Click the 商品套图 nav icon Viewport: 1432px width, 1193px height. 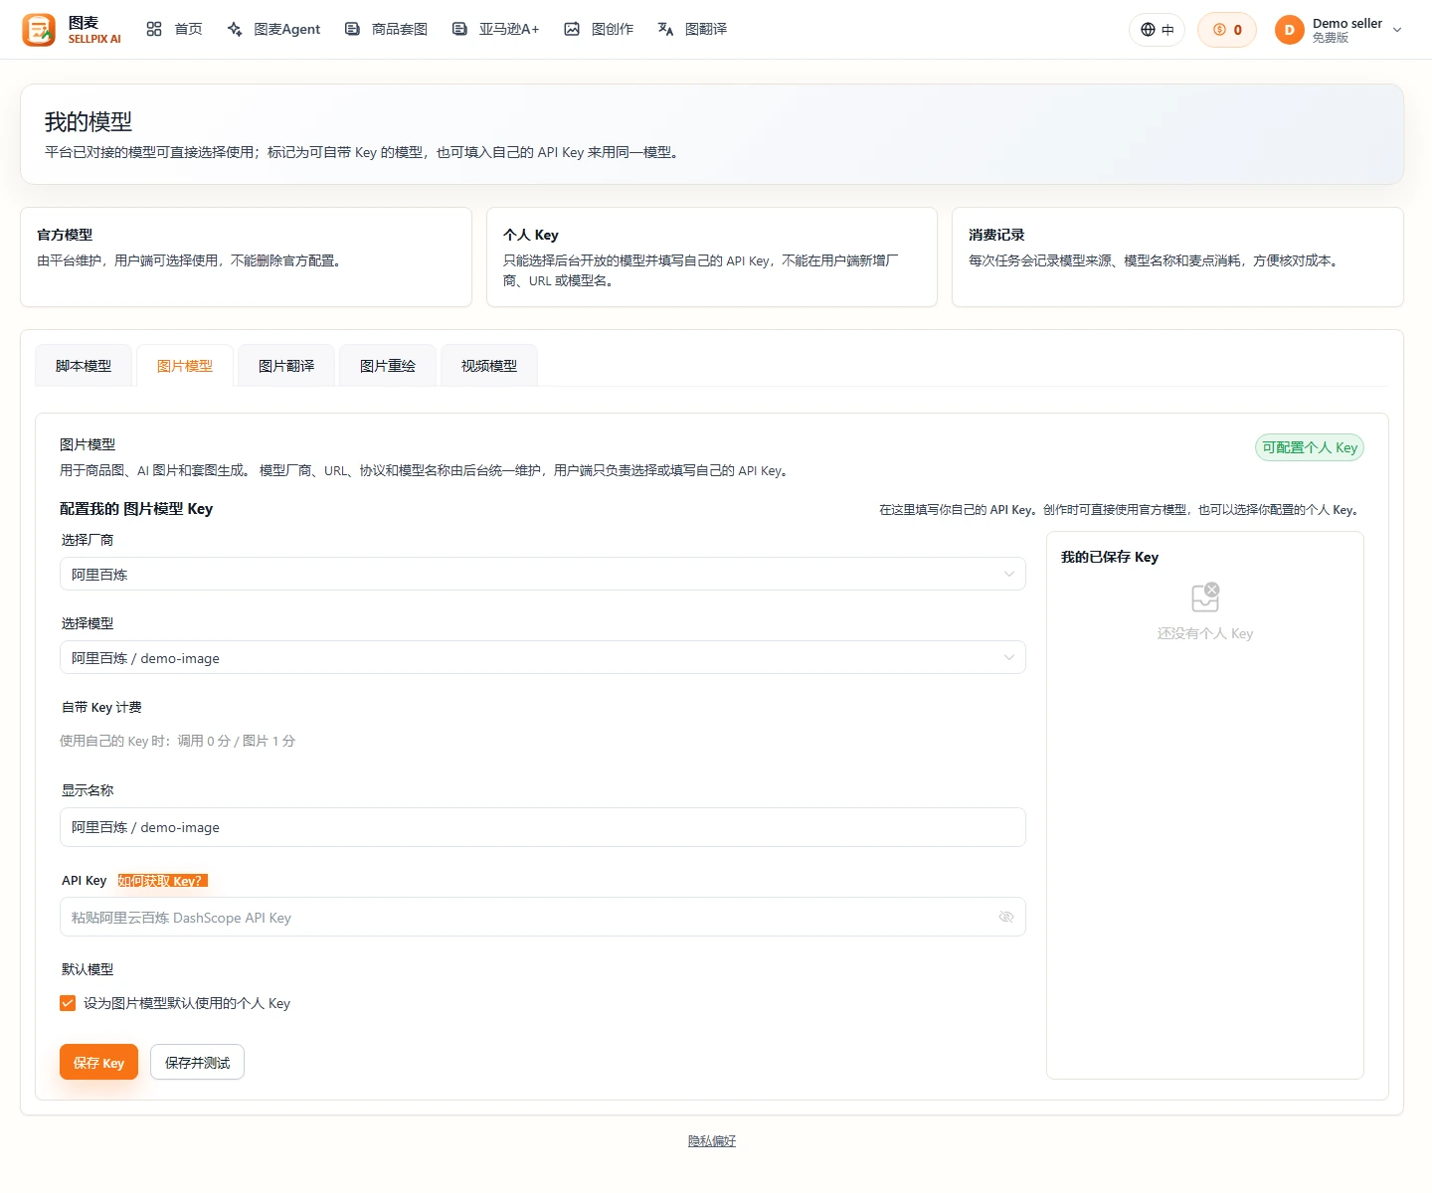click(x=352, y=30)
